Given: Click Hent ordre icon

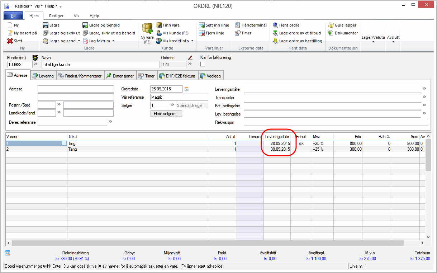Looking at the screenshot, I should coord(275,25).
